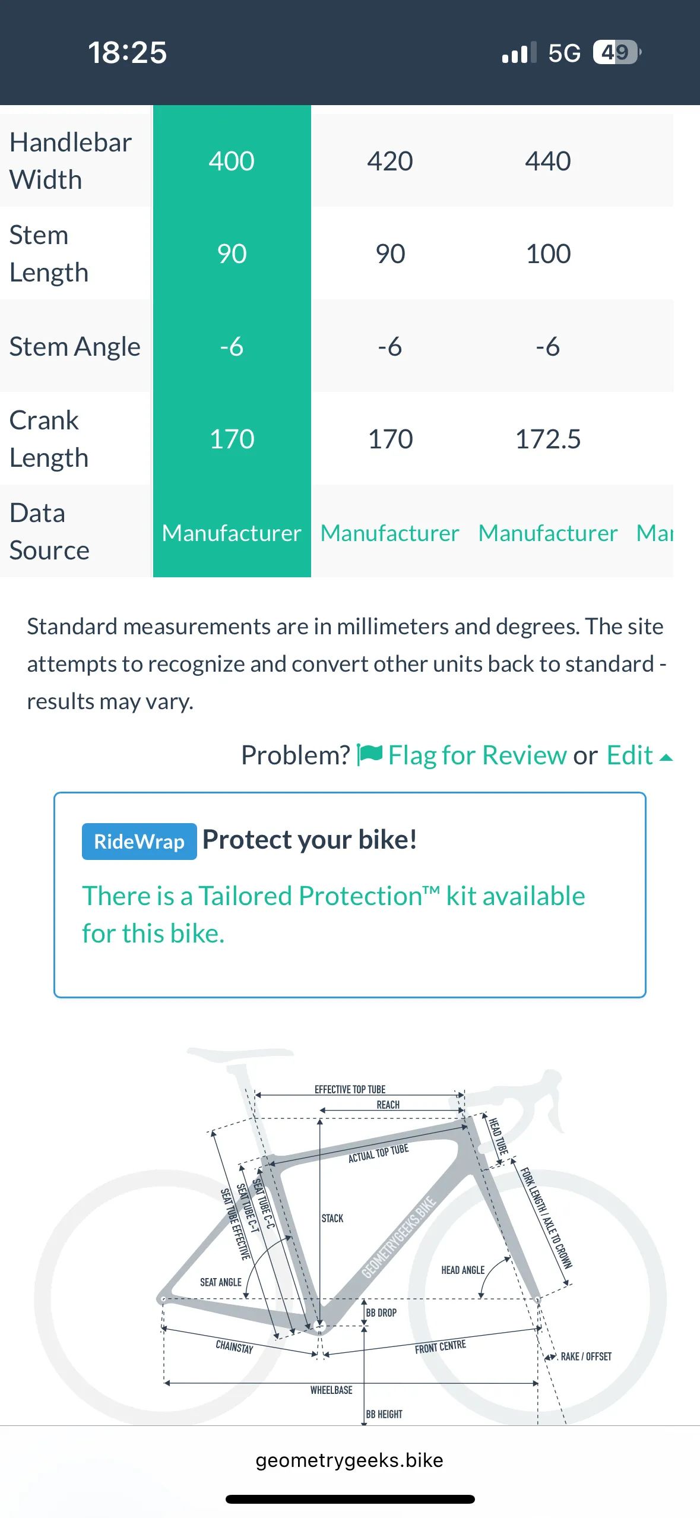Viewport: 700px width, 1518px height.
Task: Open the third Manufacturer data source link
Action: 548,533
